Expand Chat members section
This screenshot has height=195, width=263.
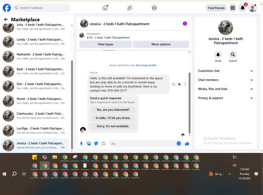226,80
